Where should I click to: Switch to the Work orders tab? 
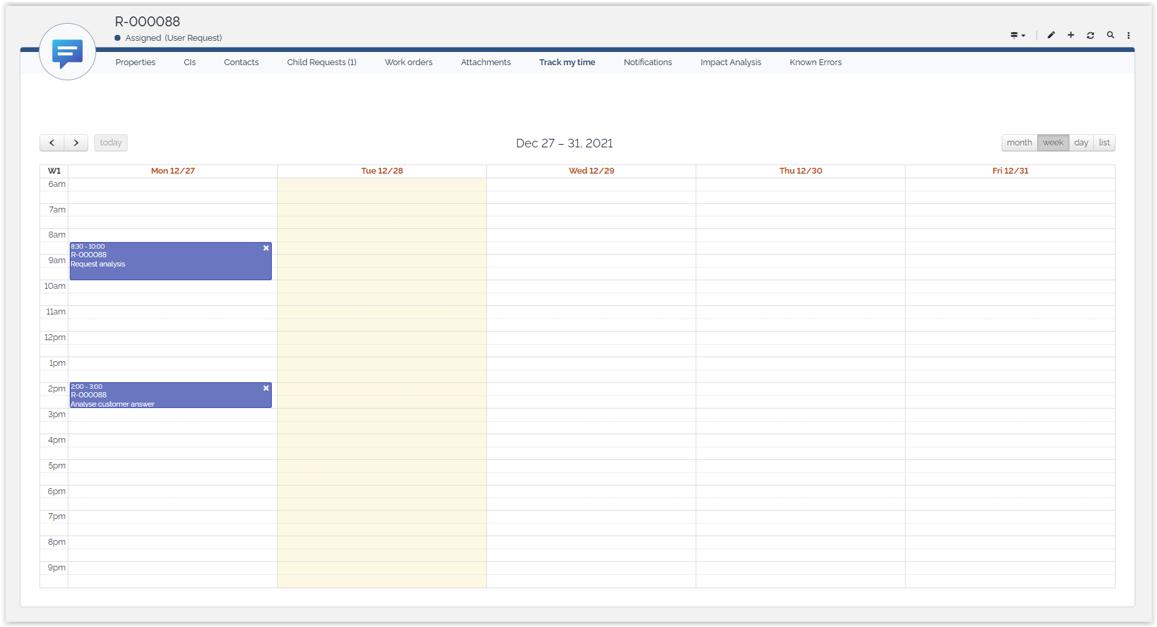coord(408,63)
